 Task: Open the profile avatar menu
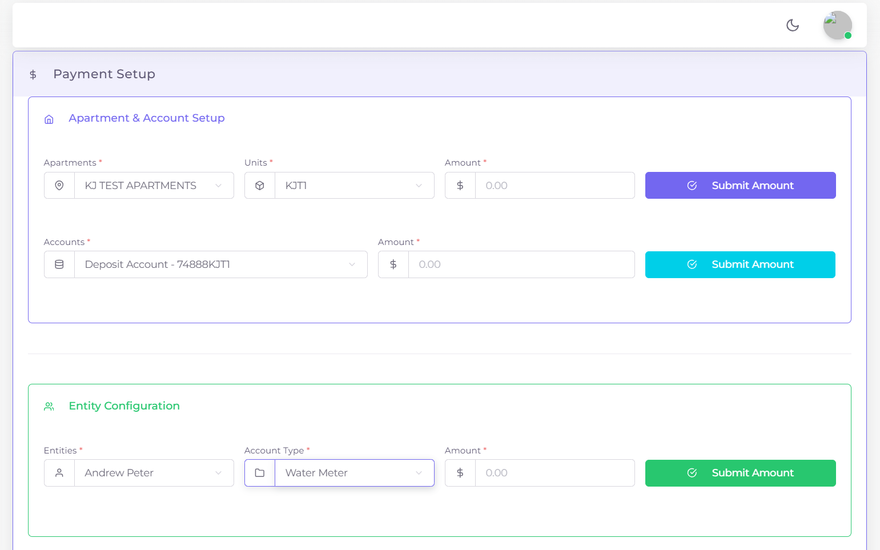[x=837, y=25]
